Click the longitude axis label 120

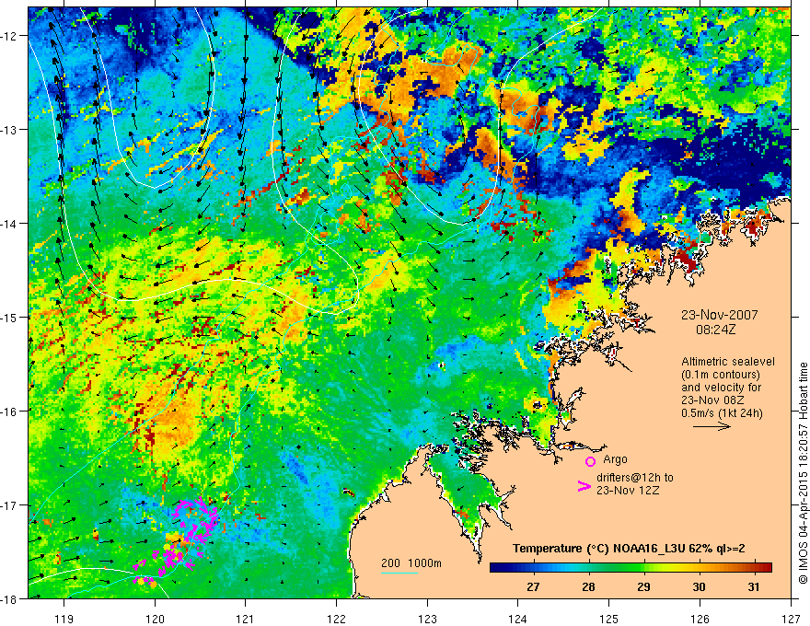(x=155, y=619)
